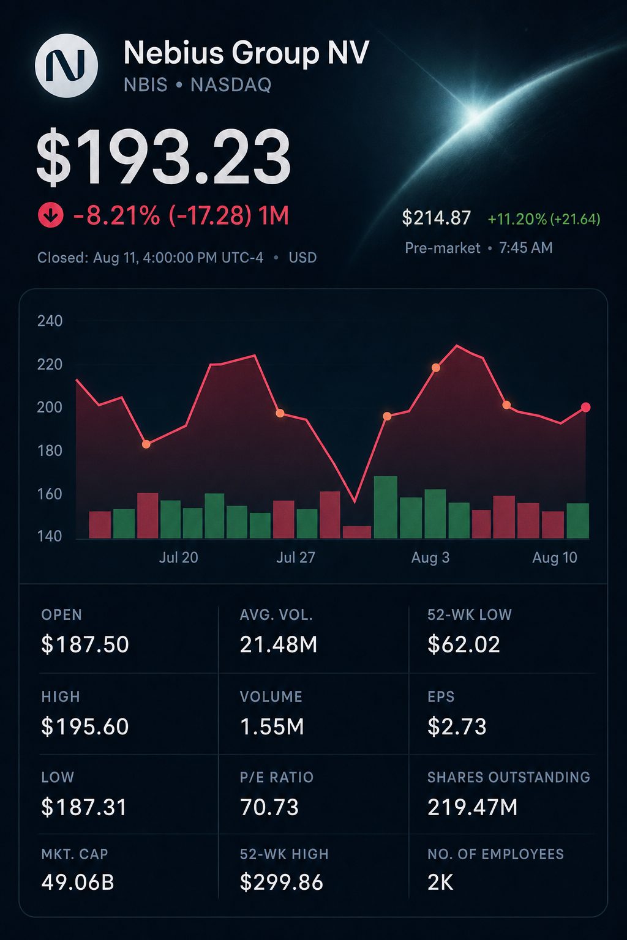Click the orange chart marker above Jul 27
Image resolution: width=627 pixels, height=940 pixels.
tap(280, 414)
